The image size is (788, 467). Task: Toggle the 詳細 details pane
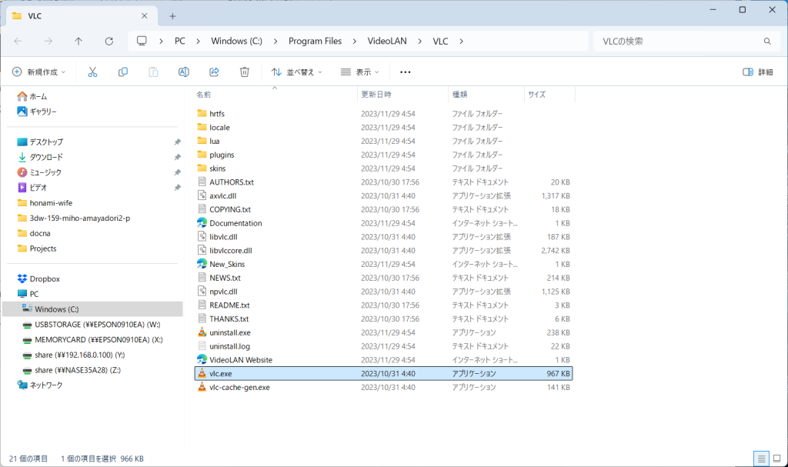[758, 72]
